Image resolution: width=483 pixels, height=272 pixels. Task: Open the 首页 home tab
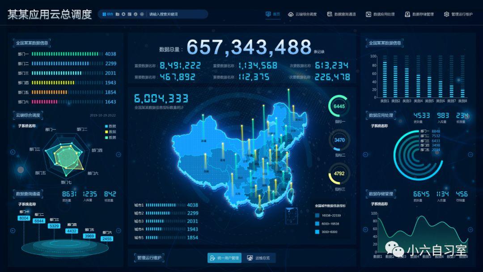(273, 14)
